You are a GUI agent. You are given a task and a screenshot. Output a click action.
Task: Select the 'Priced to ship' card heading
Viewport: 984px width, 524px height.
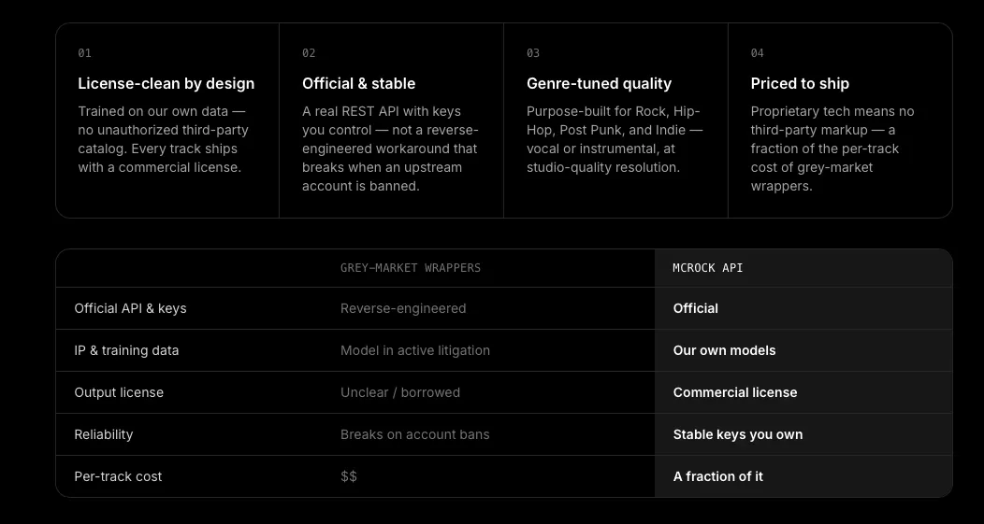[800, 83]
